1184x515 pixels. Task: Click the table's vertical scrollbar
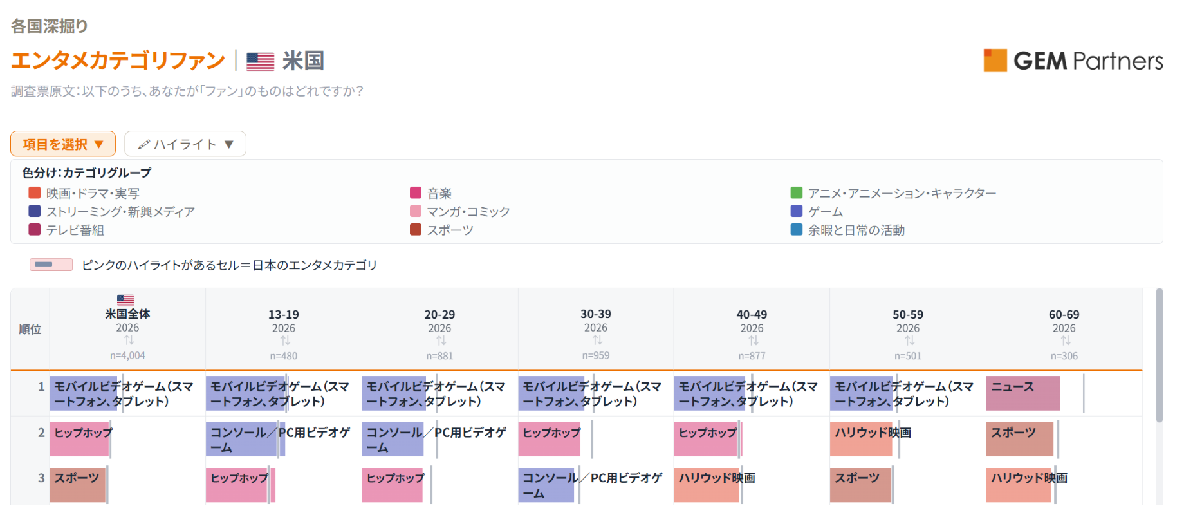point(1160,355)
